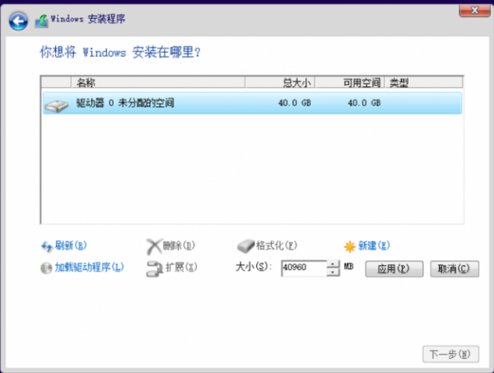494x373 pixels.
Task: Click the 删除(D) delete option
Action: 179,245
